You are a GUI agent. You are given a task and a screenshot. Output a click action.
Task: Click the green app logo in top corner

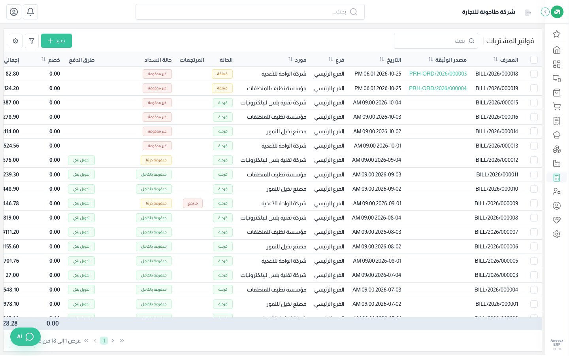tap(557, 12)
